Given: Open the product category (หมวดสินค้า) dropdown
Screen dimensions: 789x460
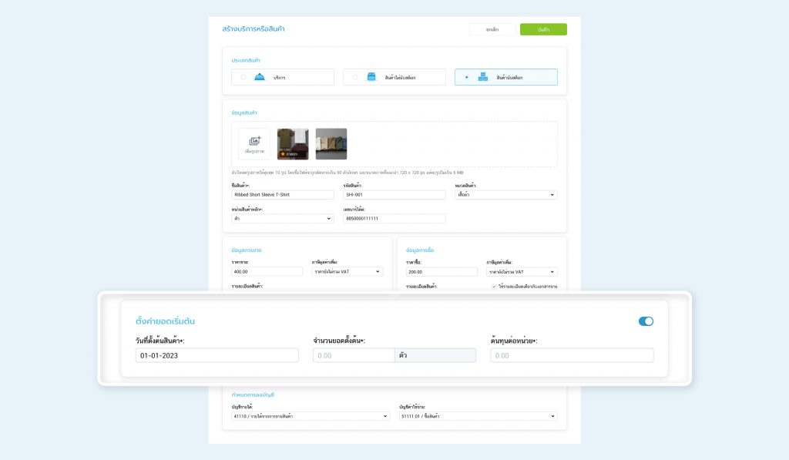Looking at the screenshot, I should click(505, 195).
